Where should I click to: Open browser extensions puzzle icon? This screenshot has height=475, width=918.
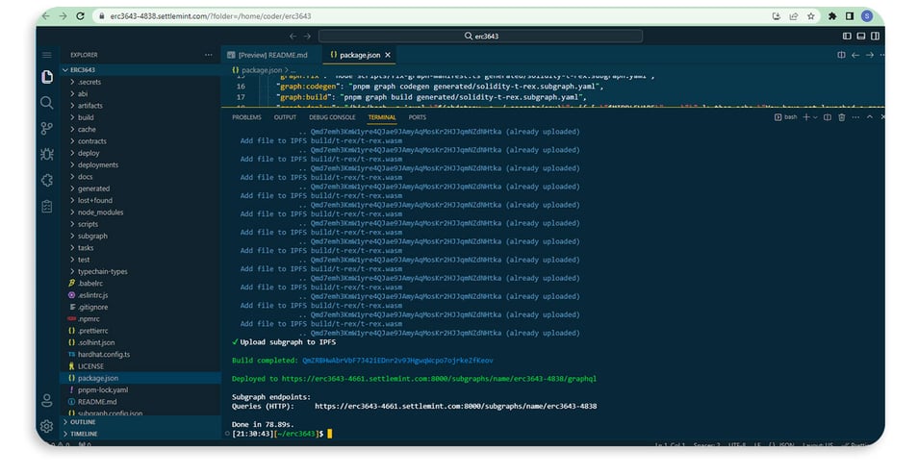pyautogui.click(x=832, y=16)
